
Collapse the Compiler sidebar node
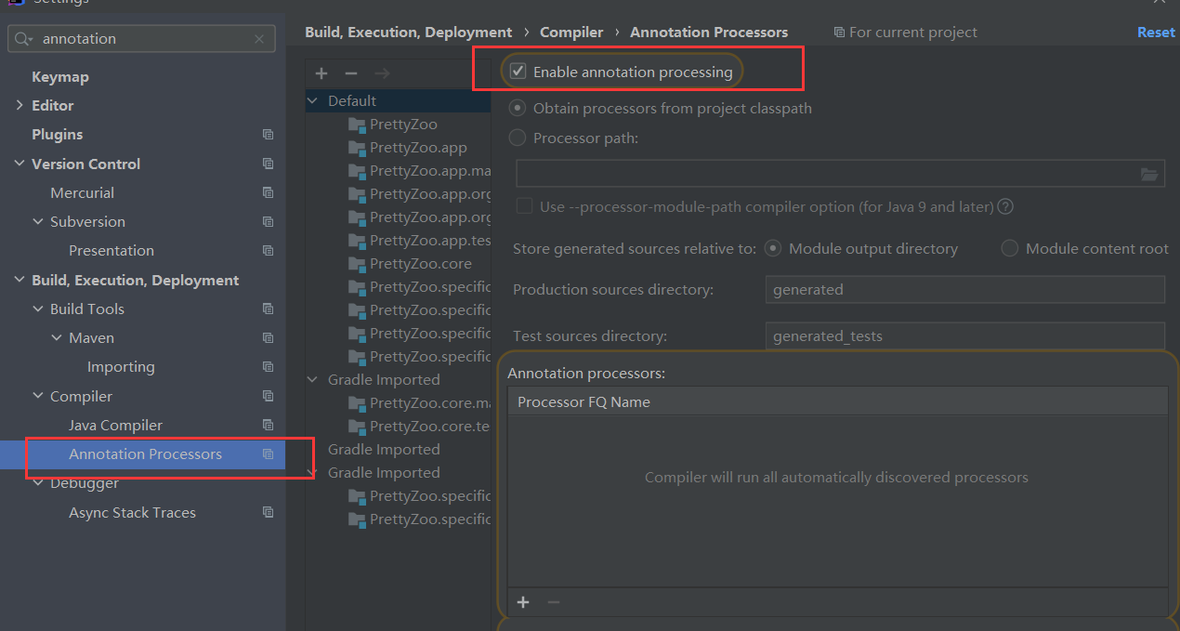click(x=38, y=397)
